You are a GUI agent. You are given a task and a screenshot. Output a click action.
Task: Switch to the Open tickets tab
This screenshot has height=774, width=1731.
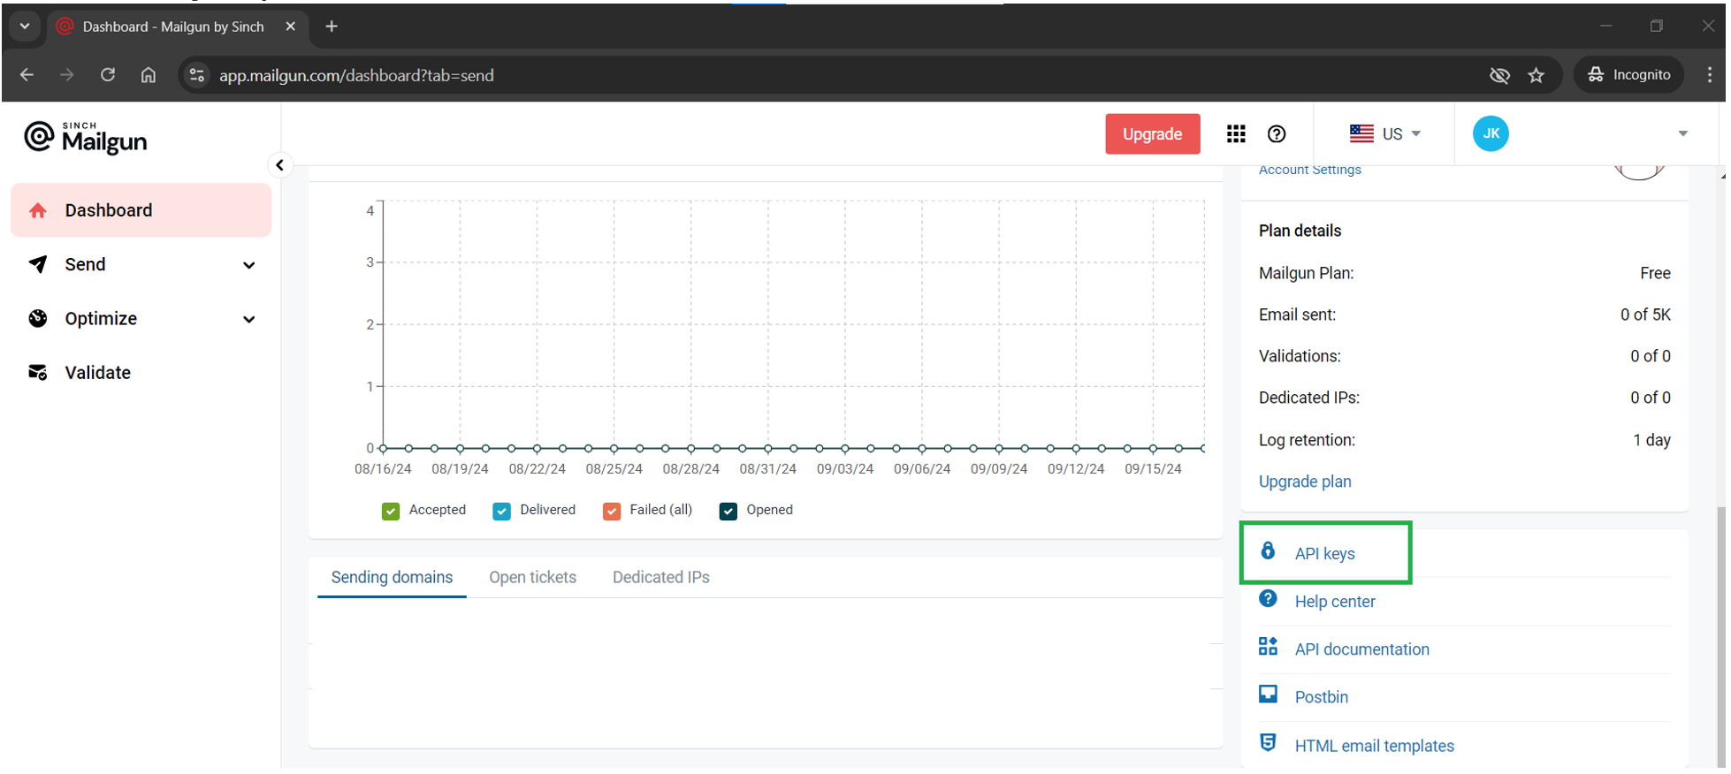(x=532, y=577)
